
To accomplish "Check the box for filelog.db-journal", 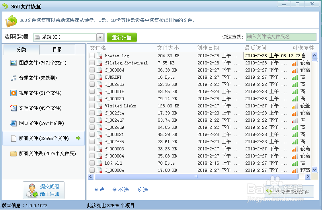I will tap(92, 62).
